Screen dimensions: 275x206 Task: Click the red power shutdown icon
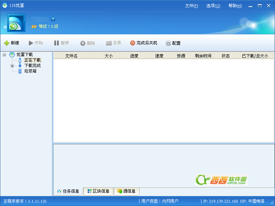[133, 43]
